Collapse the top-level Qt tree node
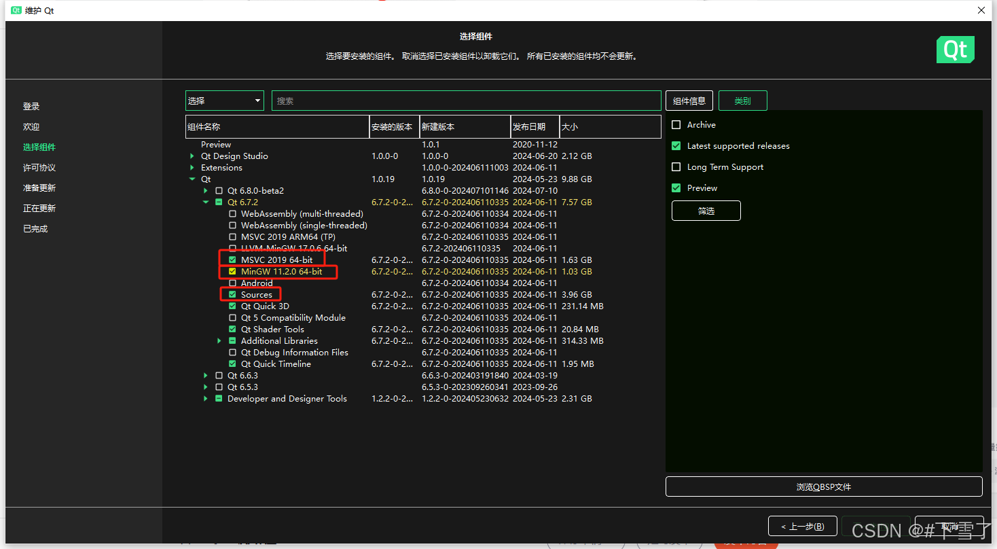The height and width of the screenshot is (549, 997). coord(192,179)
